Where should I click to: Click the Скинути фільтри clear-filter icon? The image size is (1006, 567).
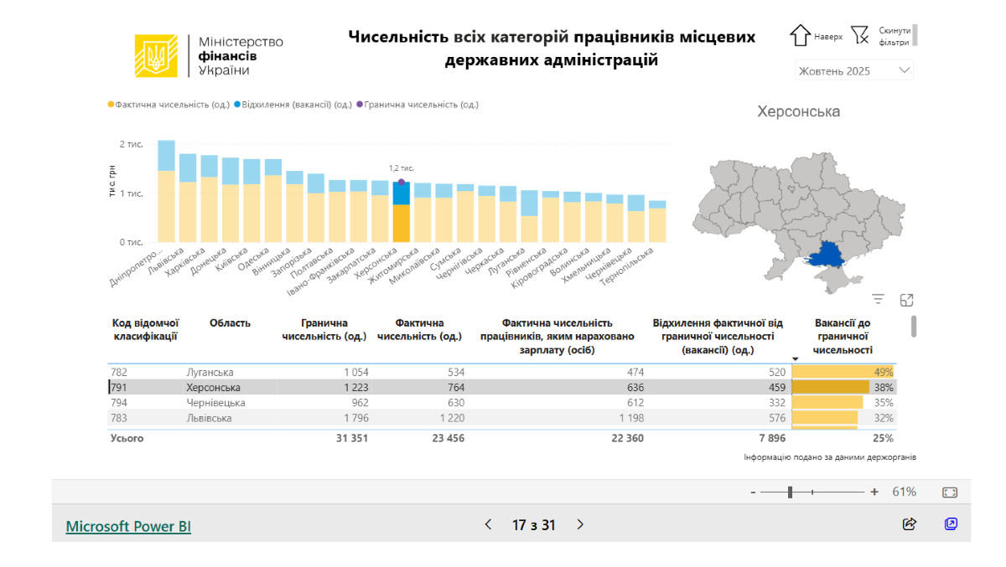click(859, 35)
